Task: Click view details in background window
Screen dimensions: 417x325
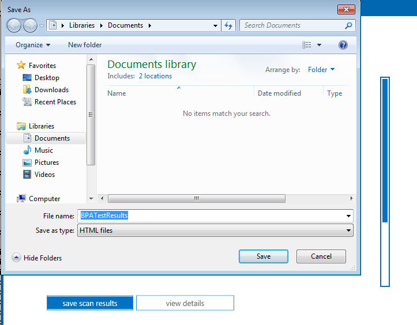Action: coord(185,303)
